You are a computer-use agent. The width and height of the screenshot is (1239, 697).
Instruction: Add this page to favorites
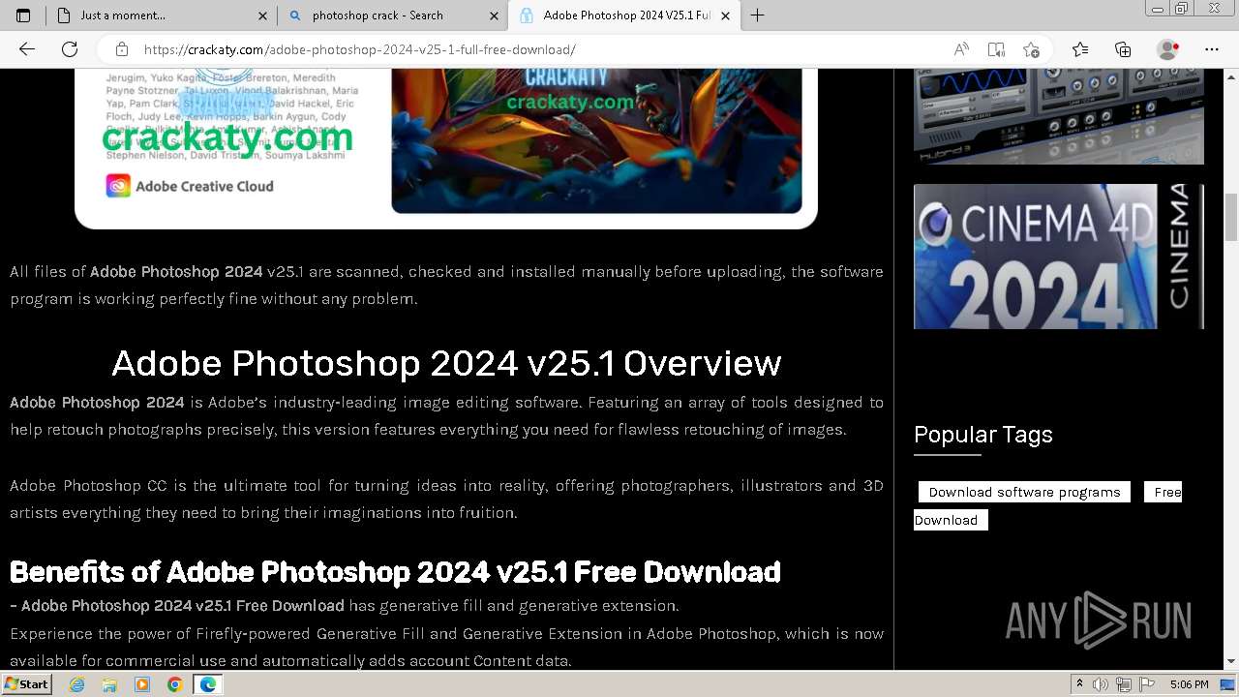1031,49
